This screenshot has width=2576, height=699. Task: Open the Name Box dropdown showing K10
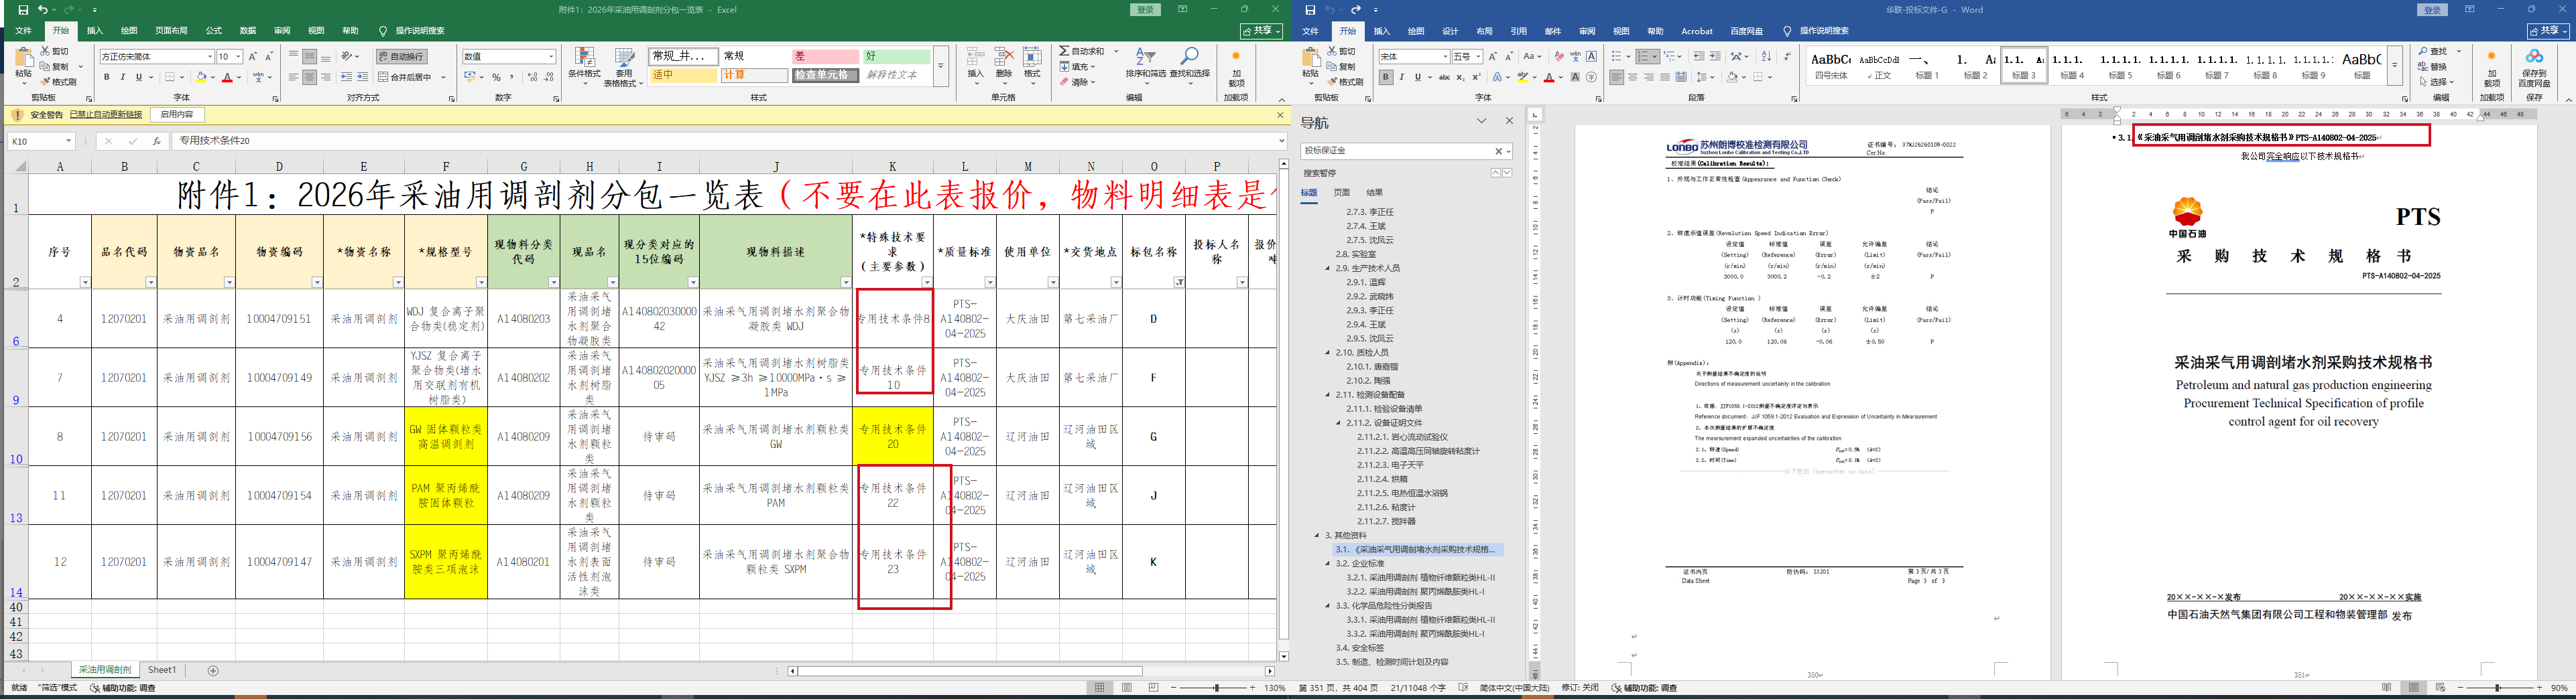click(x=68, y=141)
